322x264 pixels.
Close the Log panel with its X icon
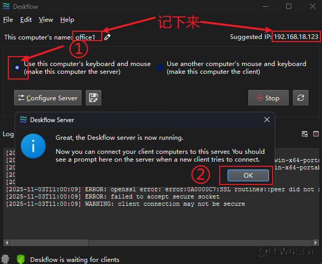(316, 134)
